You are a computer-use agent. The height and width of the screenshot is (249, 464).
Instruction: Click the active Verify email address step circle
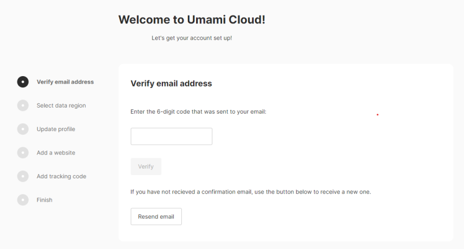pyautogui.click(x=23, y=82)
